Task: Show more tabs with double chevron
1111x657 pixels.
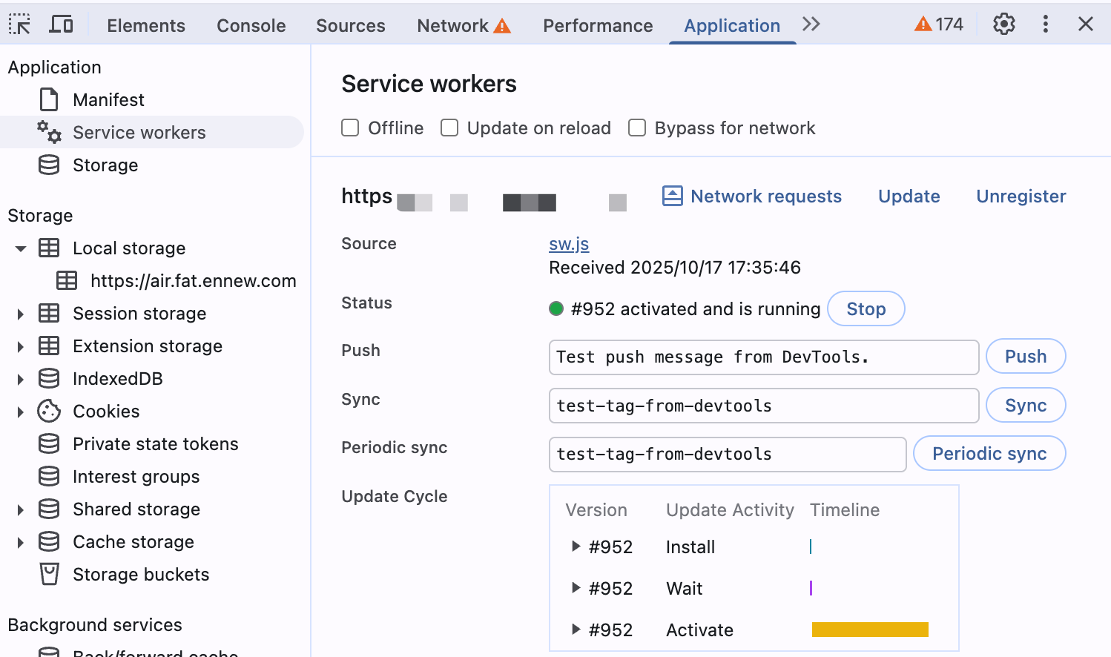Action: point(811,24)
